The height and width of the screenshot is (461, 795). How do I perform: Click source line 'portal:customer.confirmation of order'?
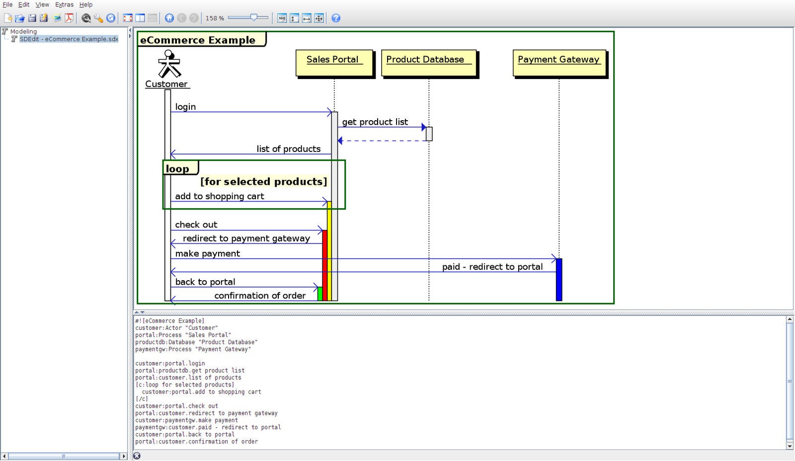(x=196, y=442)
